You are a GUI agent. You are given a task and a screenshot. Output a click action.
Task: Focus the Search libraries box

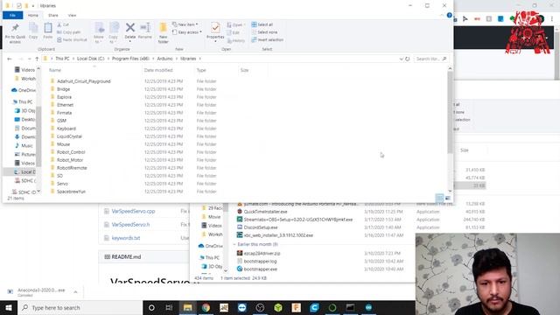pos(430,59)
